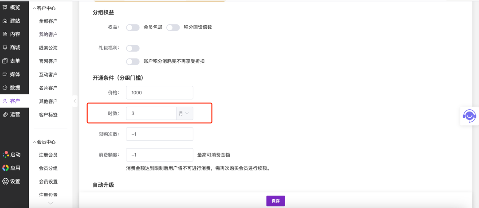Click the 媒体 video camera icon

(5, 74)
